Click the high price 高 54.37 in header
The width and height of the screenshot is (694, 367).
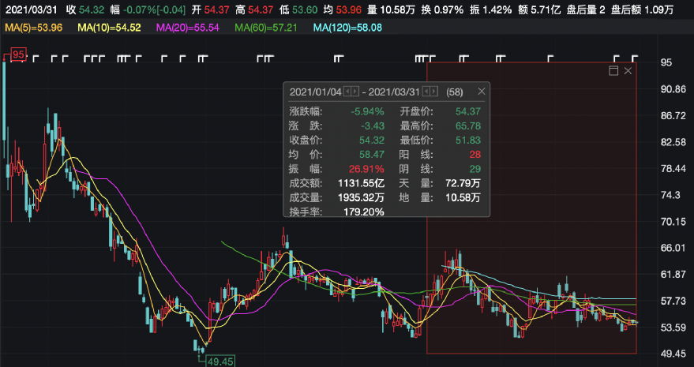pos(255,9)
